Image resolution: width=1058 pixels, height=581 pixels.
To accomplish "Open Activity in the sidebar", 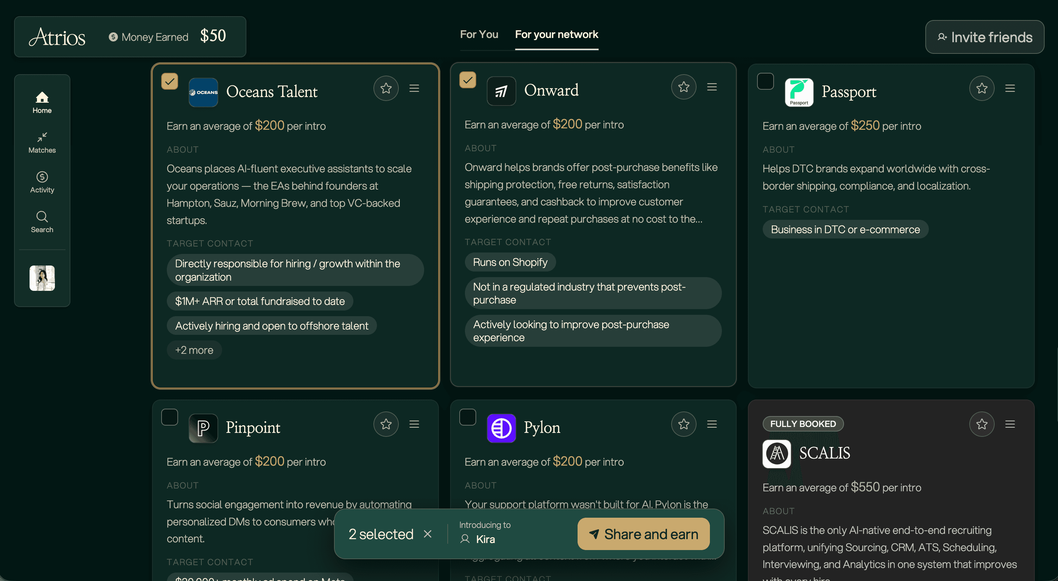I will click(x=42, y=182).
